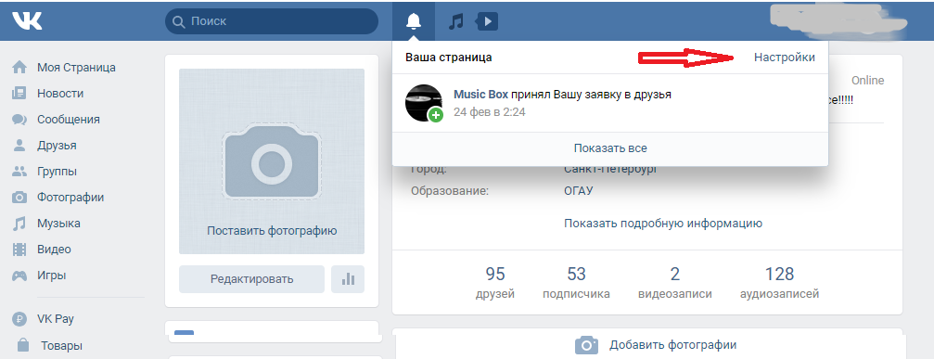Click the Образование: label
The width and height of the screenshot is (934, 359).
tap(450, 191)
